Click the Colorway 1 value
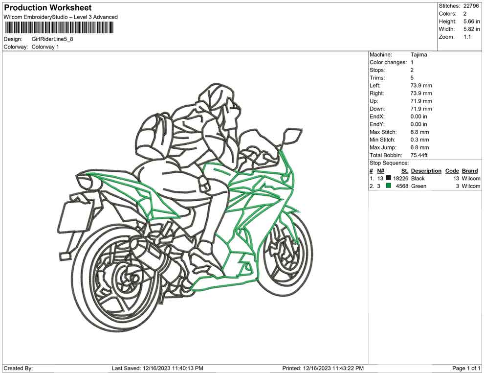484x373 pixels. click(x=45, y=47)
